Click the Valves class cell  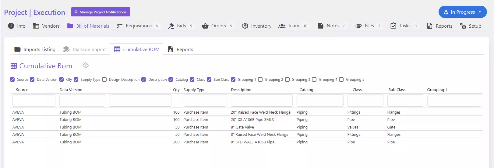pos(353,127)
